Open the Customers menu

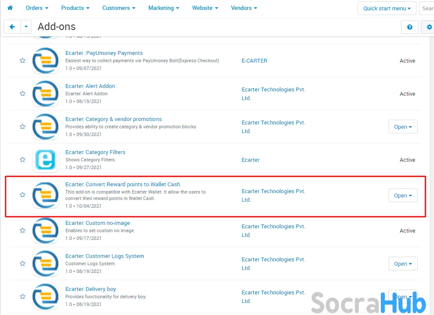[119, 8]
